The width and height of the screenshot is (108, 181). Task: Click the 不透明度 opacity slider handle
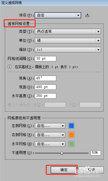(x=62, y=153)
